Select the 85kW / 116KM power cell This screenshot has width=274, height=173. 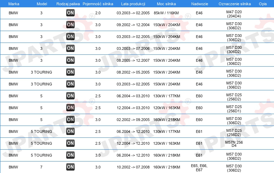[x=166, y=13]
